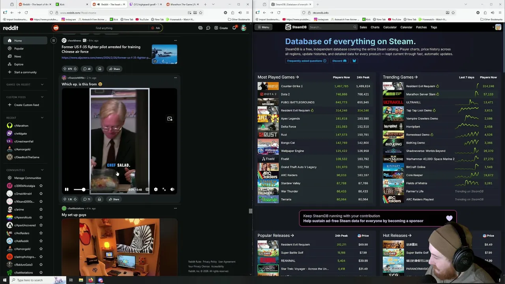Enter fullscreen on the Reddit video
The width and height of the screenshot is (505, 284).
tap(164, 190)
